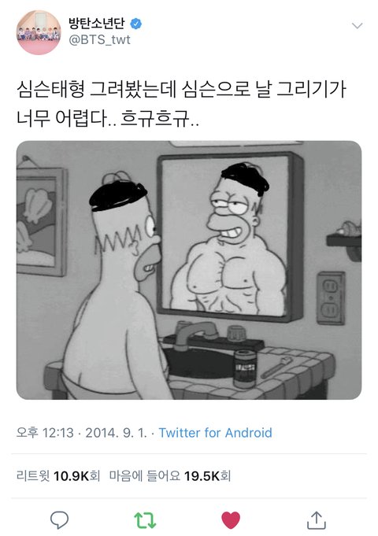Follow the Twitter for Android link
The width and height of the screenshot is (378, 536).
pos(216,433)
